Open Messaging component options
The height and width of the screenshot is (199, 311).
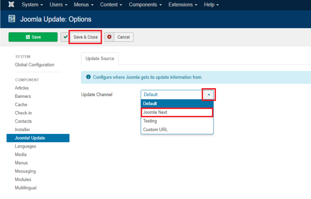click(x=25, y=171)
